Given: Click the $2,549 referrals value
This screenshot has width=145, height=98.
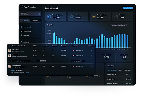Looking at the screenshot, I should [78, 18].
